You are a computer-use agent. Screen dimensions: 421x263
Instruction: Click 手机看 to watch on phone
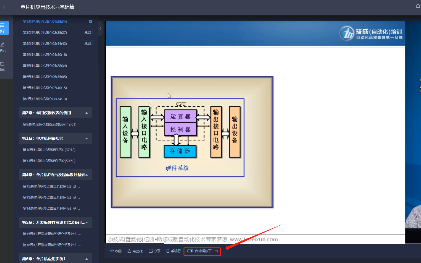pos(173,251)
